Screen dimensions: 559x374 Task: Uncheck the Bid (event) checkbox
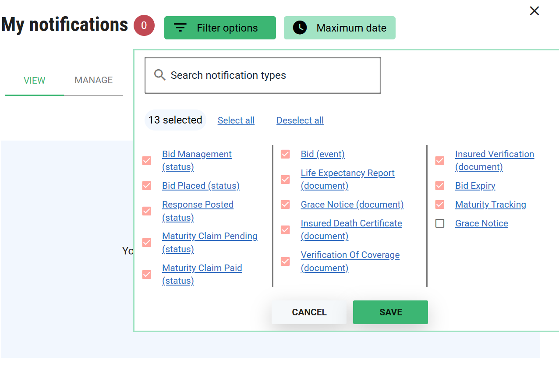point(285,154)
